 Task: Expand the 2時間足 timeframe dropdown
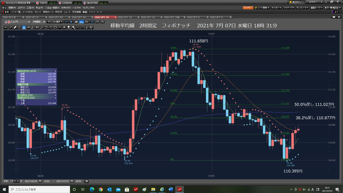pyautogui.click(x=38, y=22)
